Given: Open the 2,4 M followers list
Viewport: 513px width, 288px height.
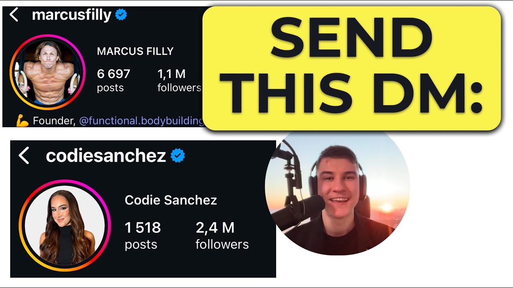Looking at the screenshot, I should [222, 235].
